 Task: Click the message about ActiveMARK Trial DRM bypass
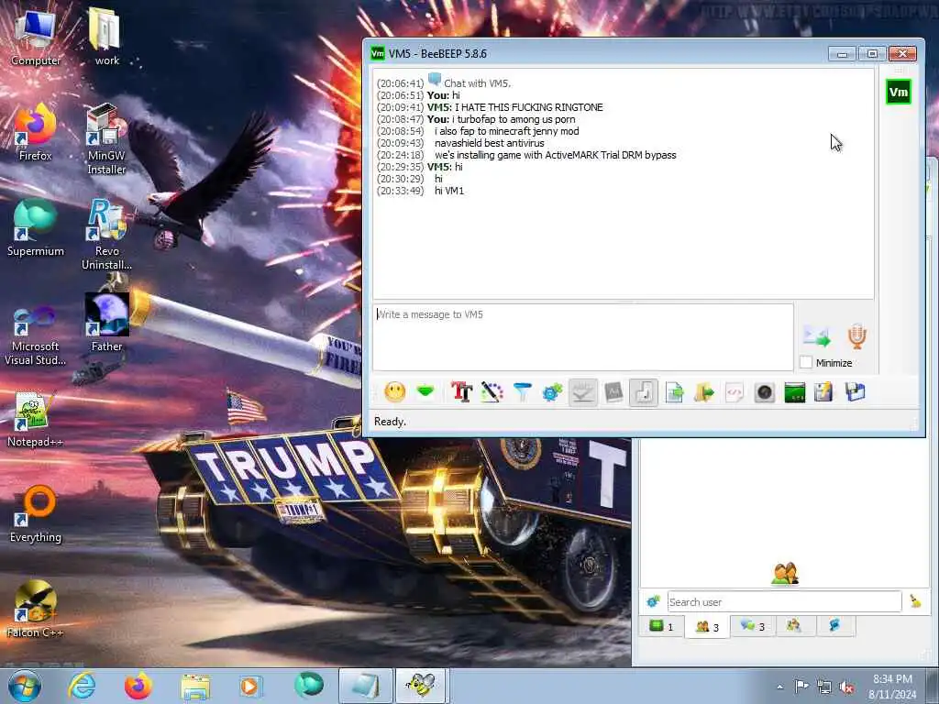(x=555, y=155)
